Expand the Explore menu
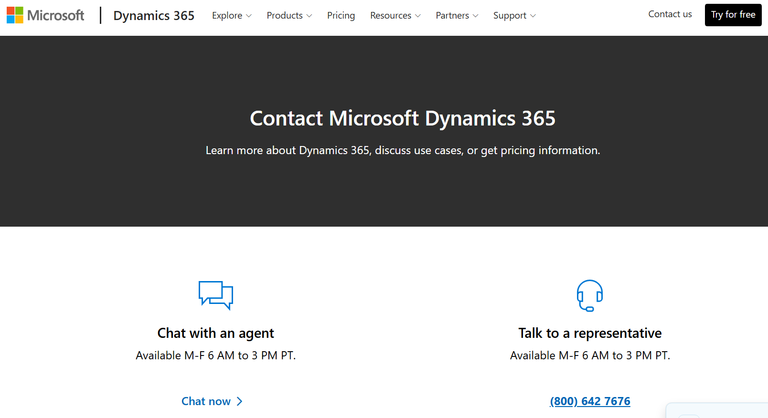The image size is (768, 418). 232,15
